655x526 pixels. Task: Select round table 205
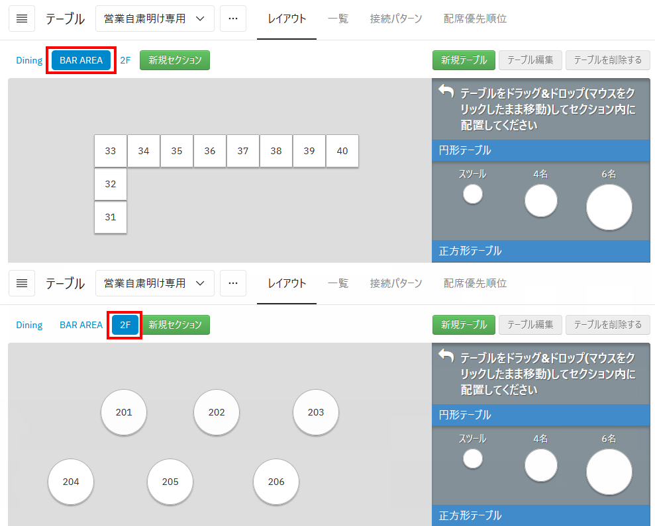point(170,482)
